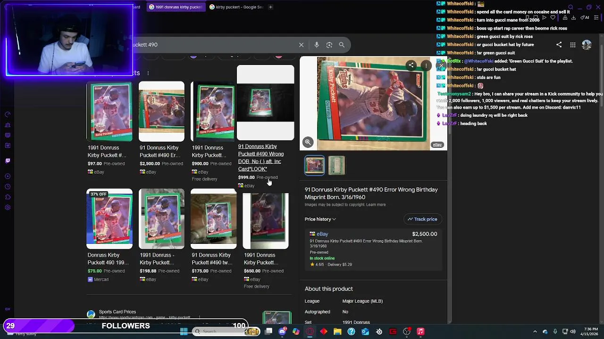Click the magnifier search submit icon
This screenshot has height=339, width=604.
click(x=342, y=45)
